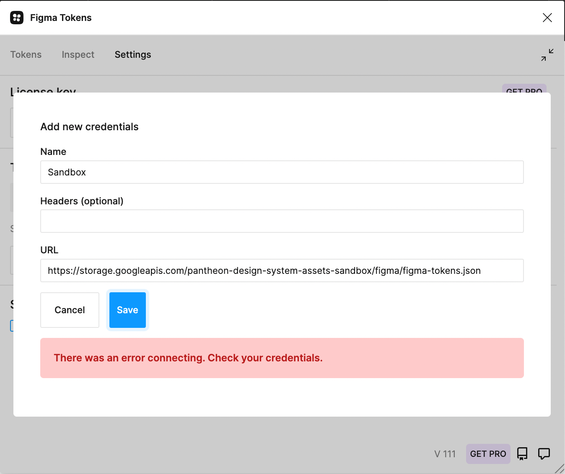
Task: Click GET PRO in the bottom bar
Action: pyautogui.click(x=488, y=453)
